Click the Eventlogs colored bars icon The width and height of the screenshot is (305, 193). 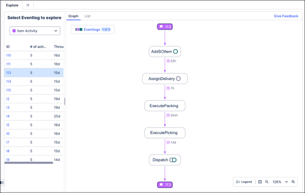(x=78, y=29)
